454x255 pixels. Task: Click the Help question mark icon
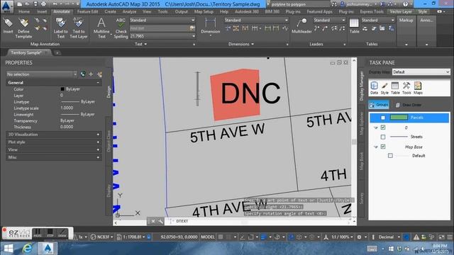pos(405,4)
